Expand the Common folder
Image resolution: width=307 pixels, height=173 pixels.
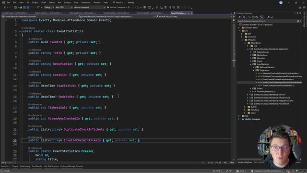(x=242, y=37)
